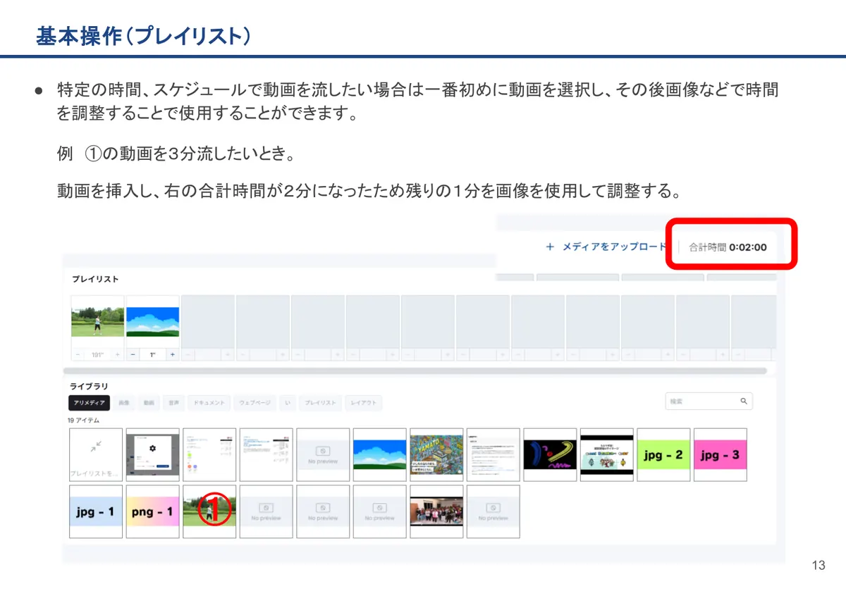Switch to the 画像 library tab

(124, 403)
